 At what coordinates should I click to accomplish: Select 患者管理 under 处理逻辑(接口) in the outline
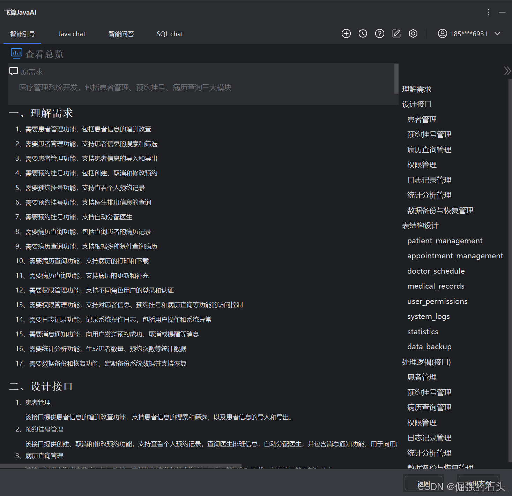(422, 377)
